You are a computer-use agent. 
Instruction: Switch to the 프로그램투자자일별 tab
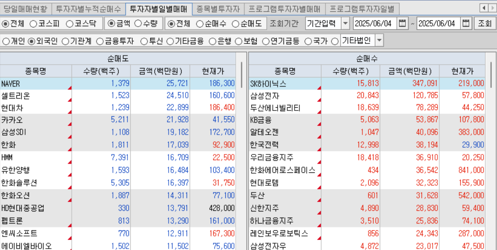tap(362, 9)
